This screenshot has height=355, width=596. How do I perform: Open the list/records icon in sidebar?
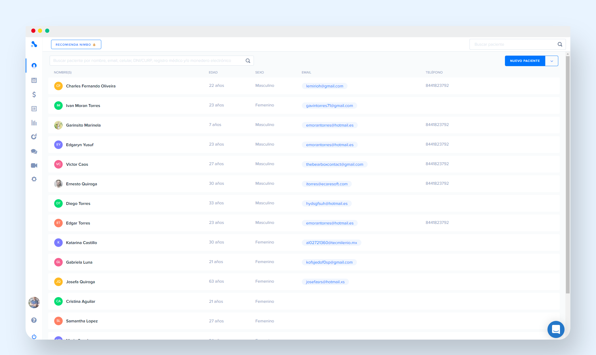34,109
